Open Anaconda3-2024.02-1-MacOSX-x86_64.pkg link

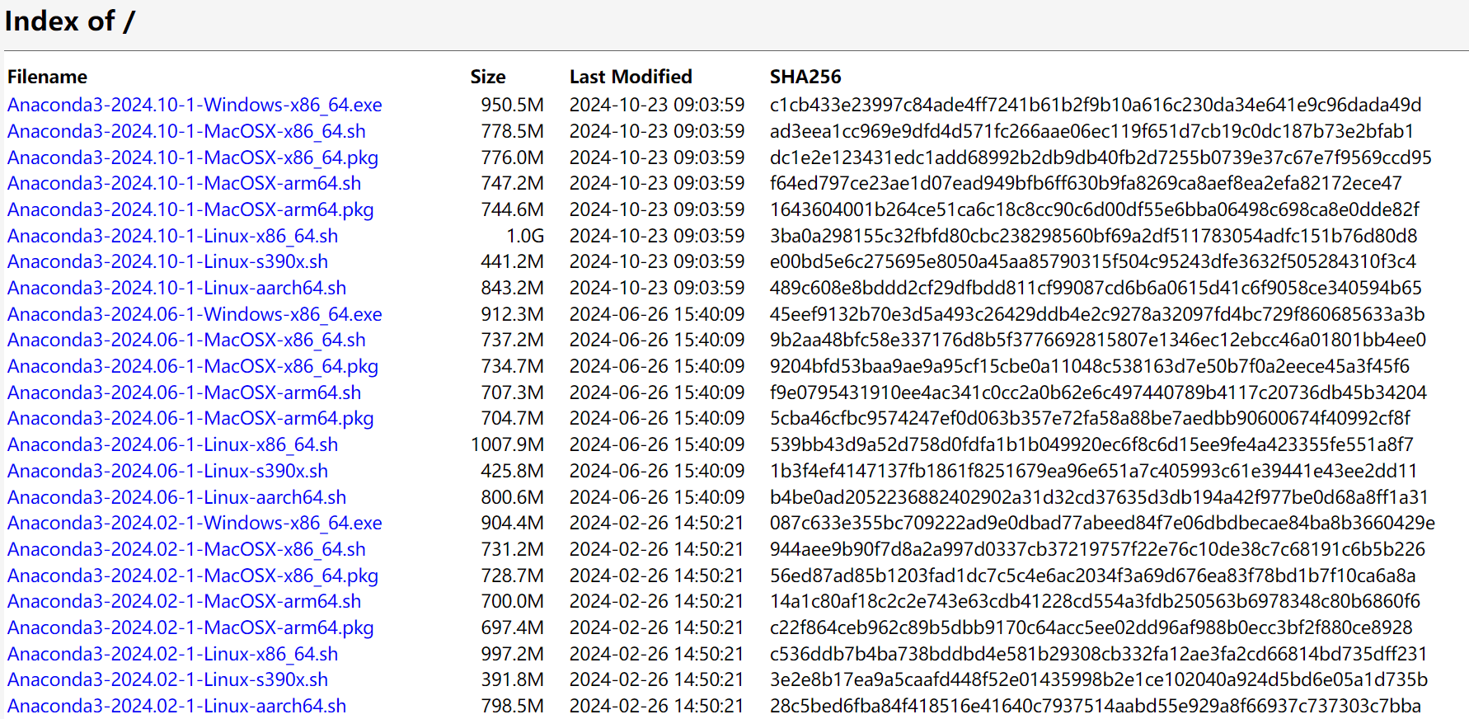point(193,576)
